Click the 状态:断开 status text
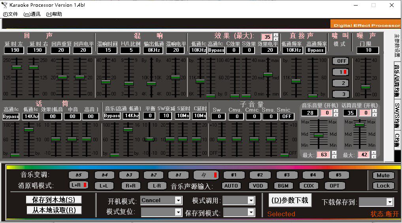402x223 pixels. point(385,214)
